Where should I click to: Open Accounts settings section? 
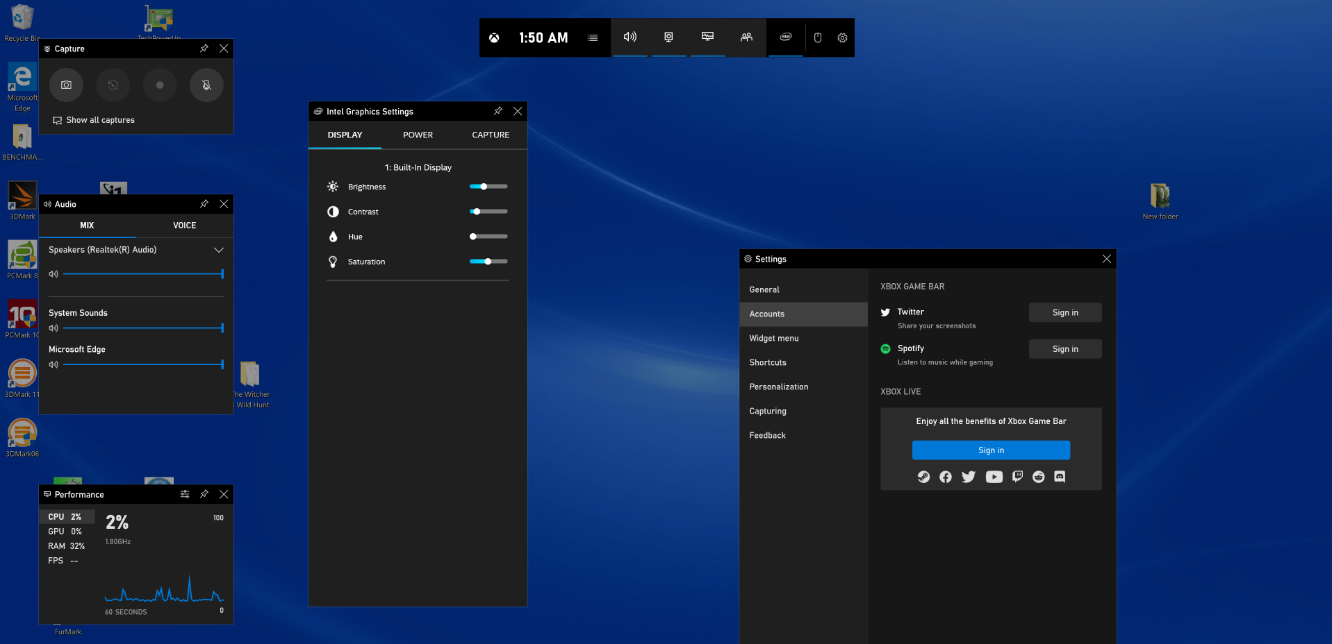pyautogui.click(x=804, y=314)
